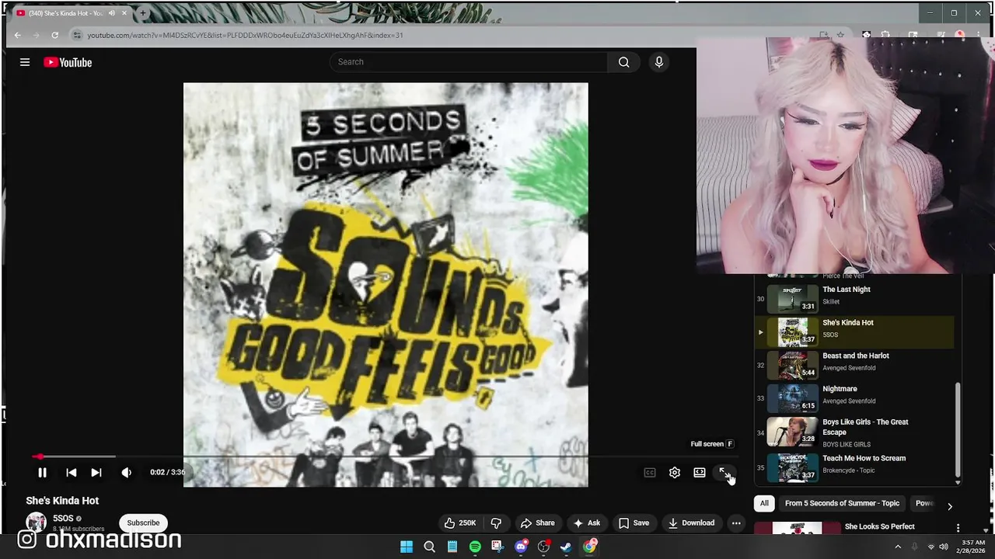The height and width of the screenshot is (559, 995).
Task: Open the Ask AI button
Action: tap(587, 523)
